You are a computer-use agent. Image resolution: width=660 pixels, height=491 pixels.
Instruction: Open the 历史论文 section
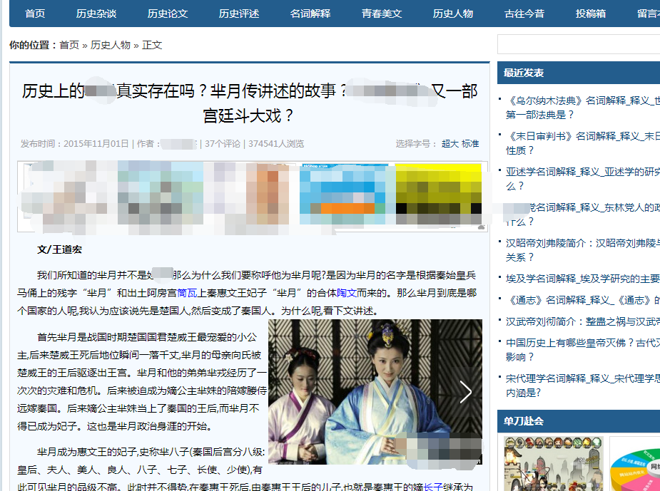168,14
